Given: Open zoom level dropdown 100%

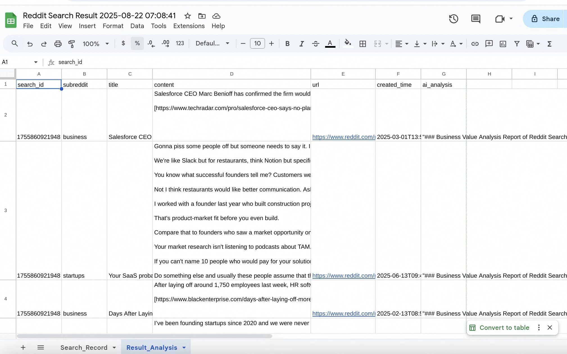Looking at the screenshot, I should coord(96,44).
